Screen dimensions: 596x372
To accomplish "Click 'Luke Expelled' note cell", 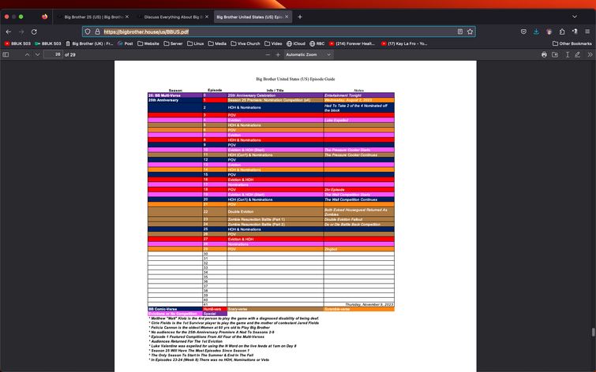I will pos(359,121).
